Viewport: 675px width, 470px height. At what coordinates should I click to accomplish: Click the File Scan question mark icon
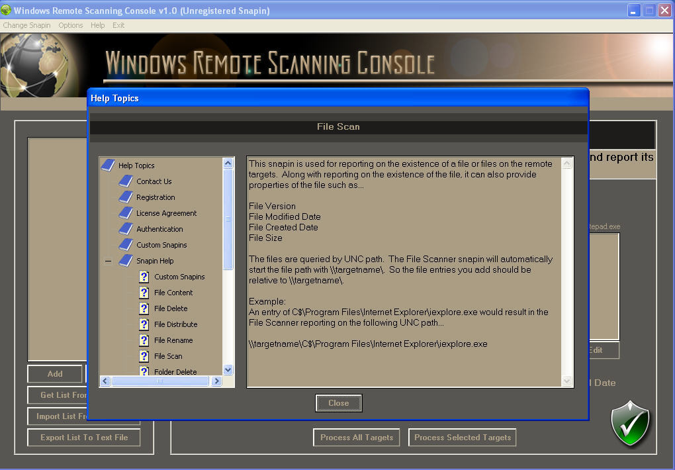(x=144, y=356)
